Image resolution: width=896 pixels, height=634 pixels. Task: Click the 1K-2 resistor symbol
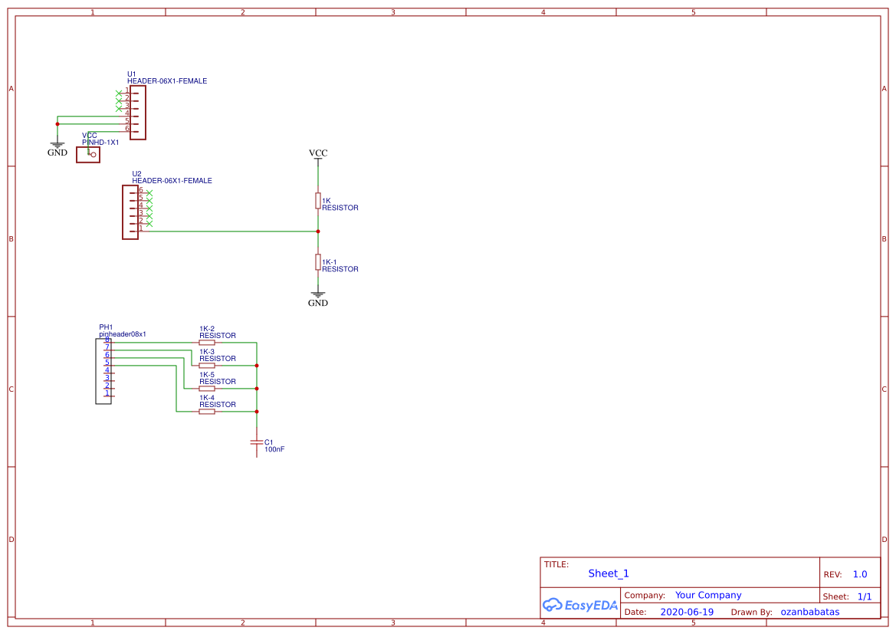tap(207, 343)
